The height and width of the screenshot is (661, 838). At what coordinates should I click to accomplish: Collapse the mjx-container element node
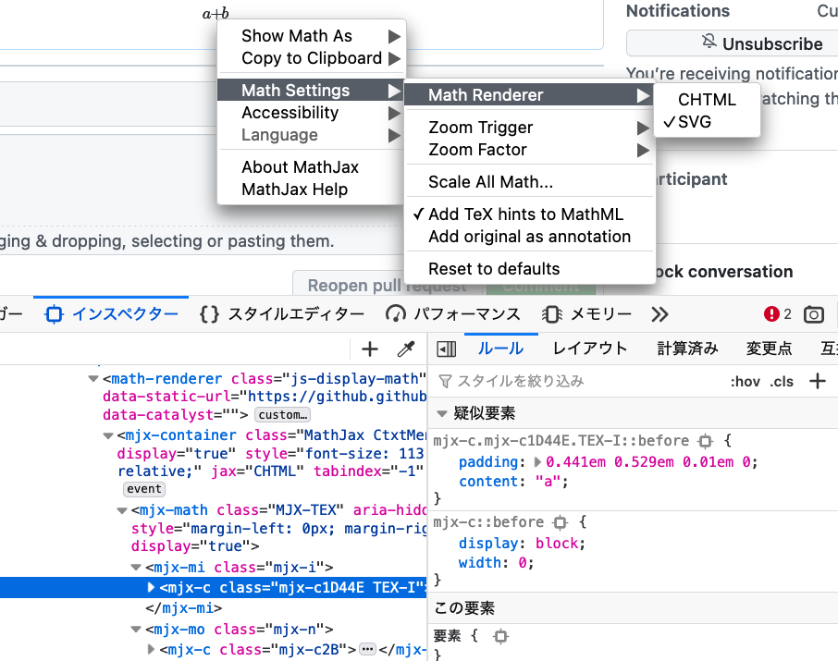click(x=108, y=435)
